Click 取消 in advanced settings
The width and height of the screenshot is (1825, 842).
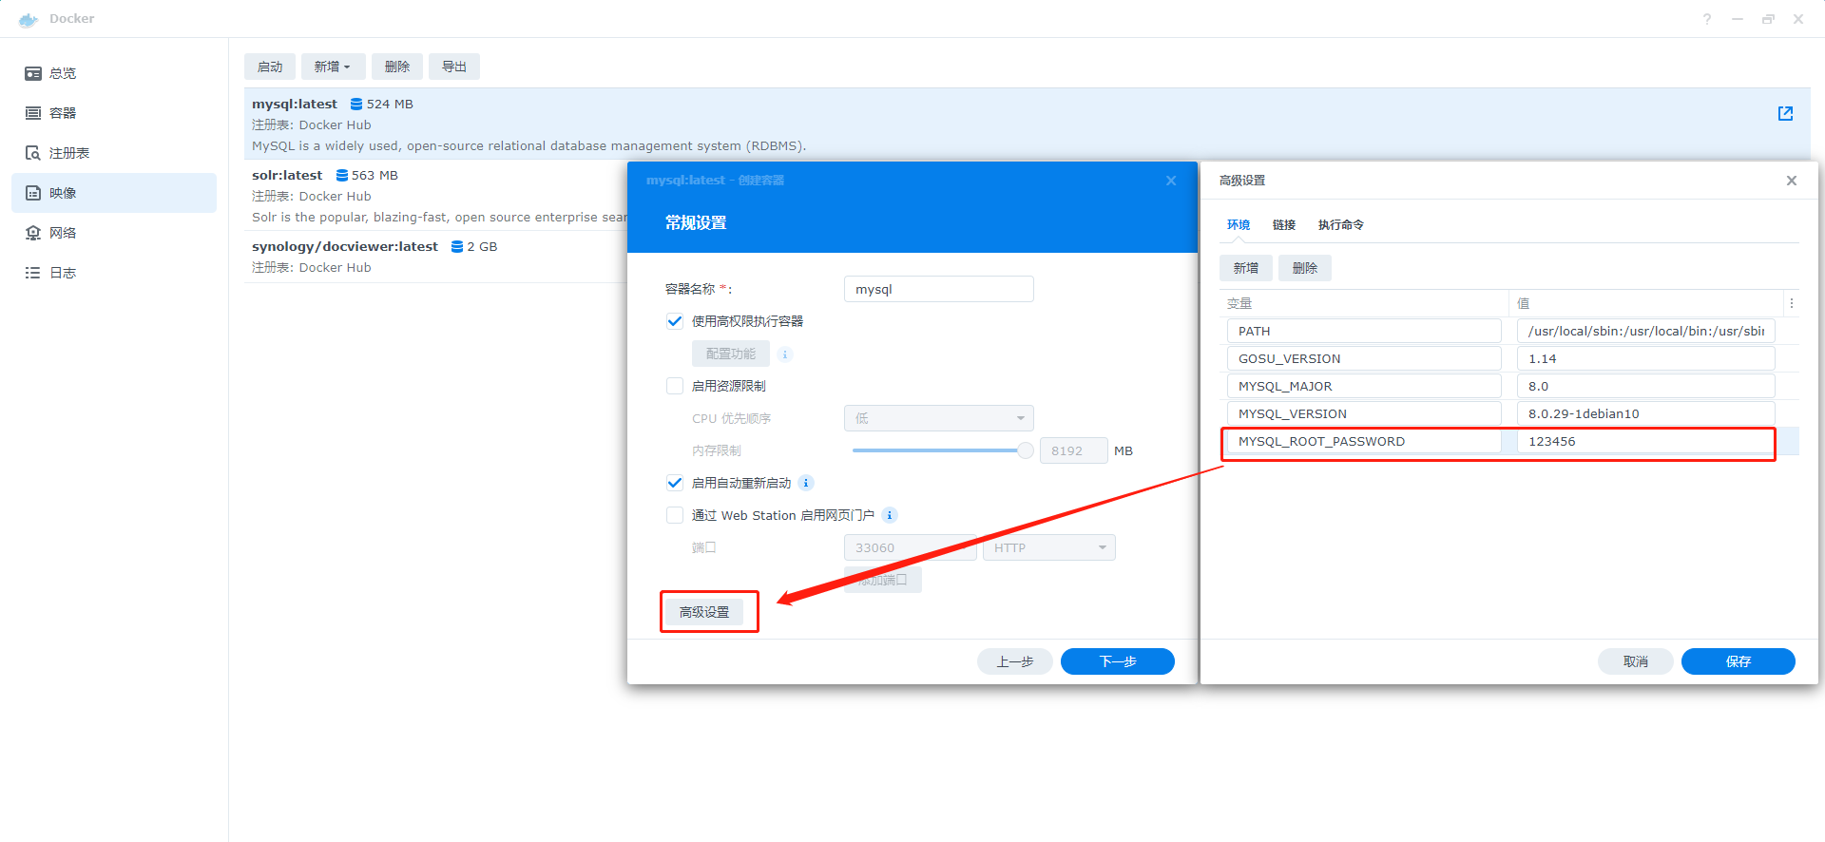tap(1636, 661)
